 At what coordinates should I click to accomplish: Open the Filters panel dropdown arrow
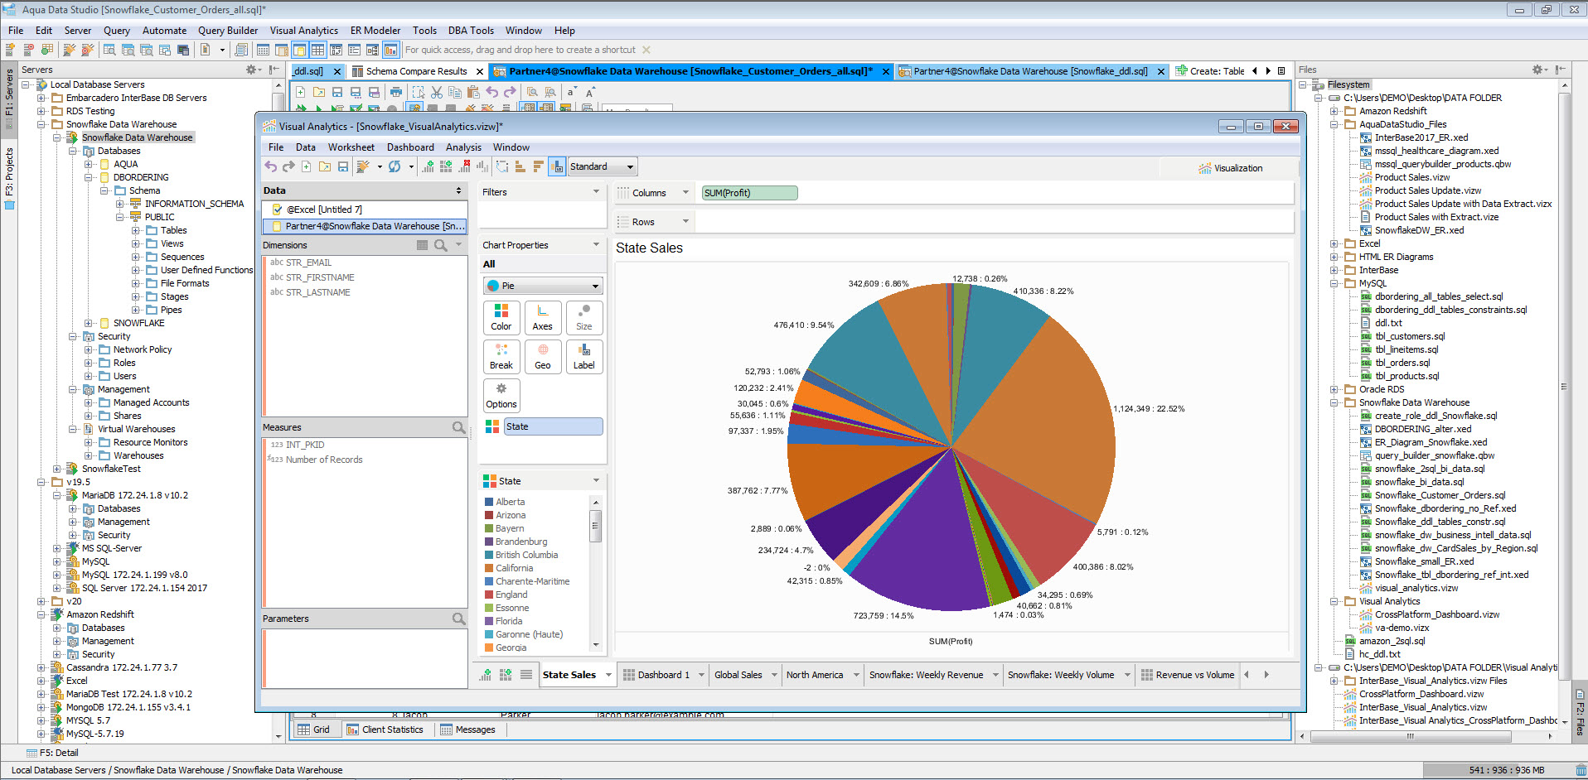[596, 191]
